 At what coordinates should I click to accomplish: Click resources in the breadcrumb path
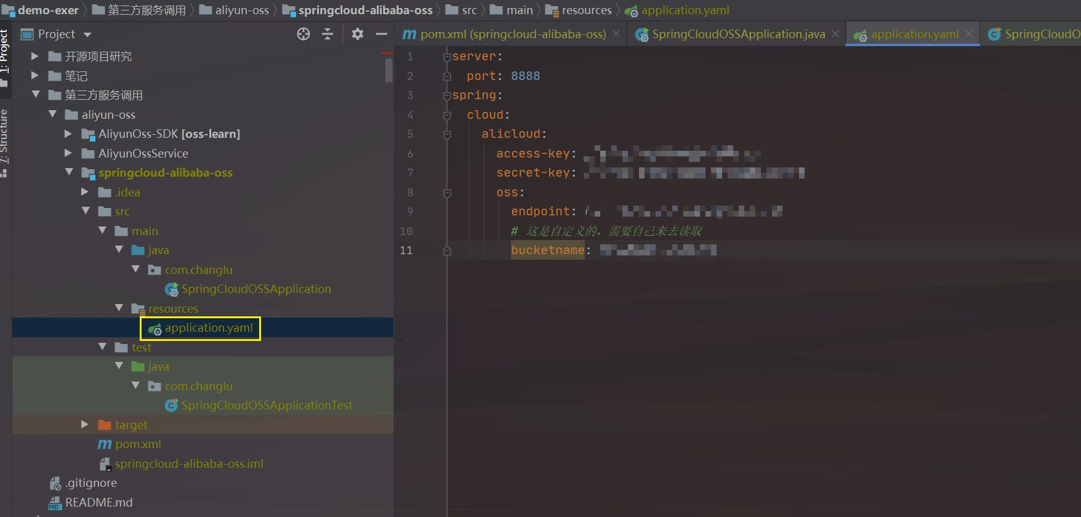click(587, 10)
